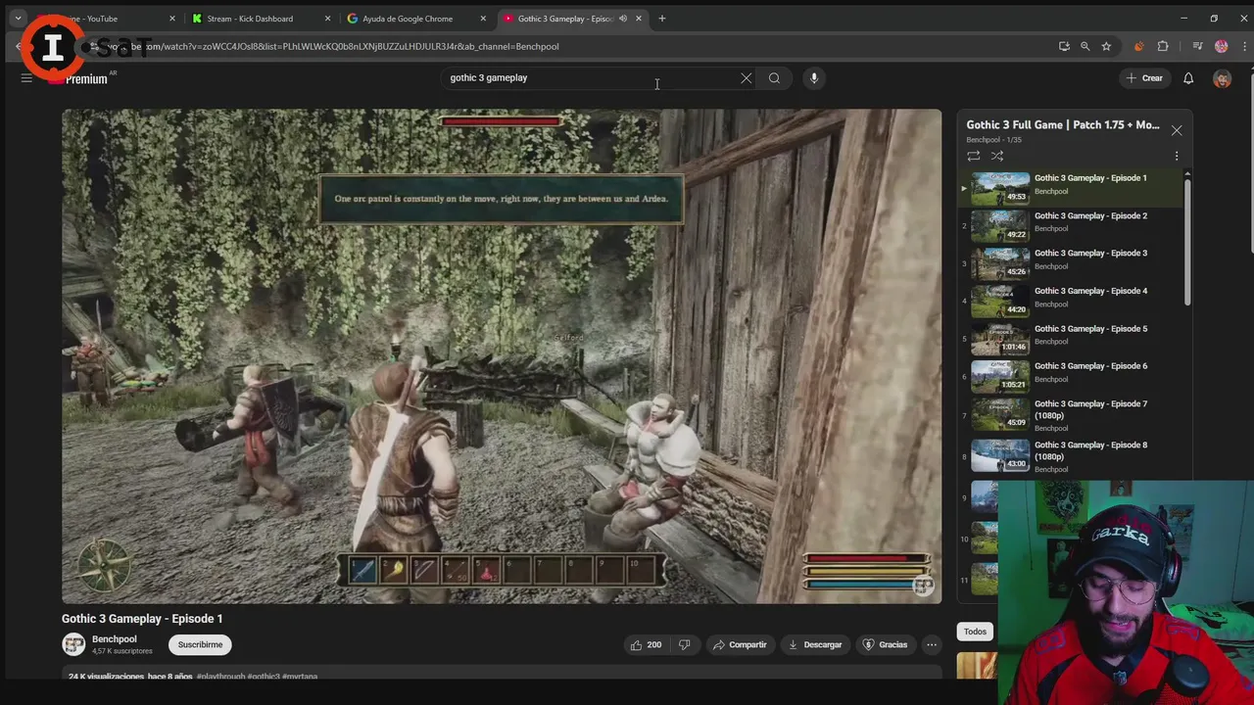The width and height of the screenshot is (1254, 705).
Task: Bookmark this page with the star
Action: (1106, 46)
